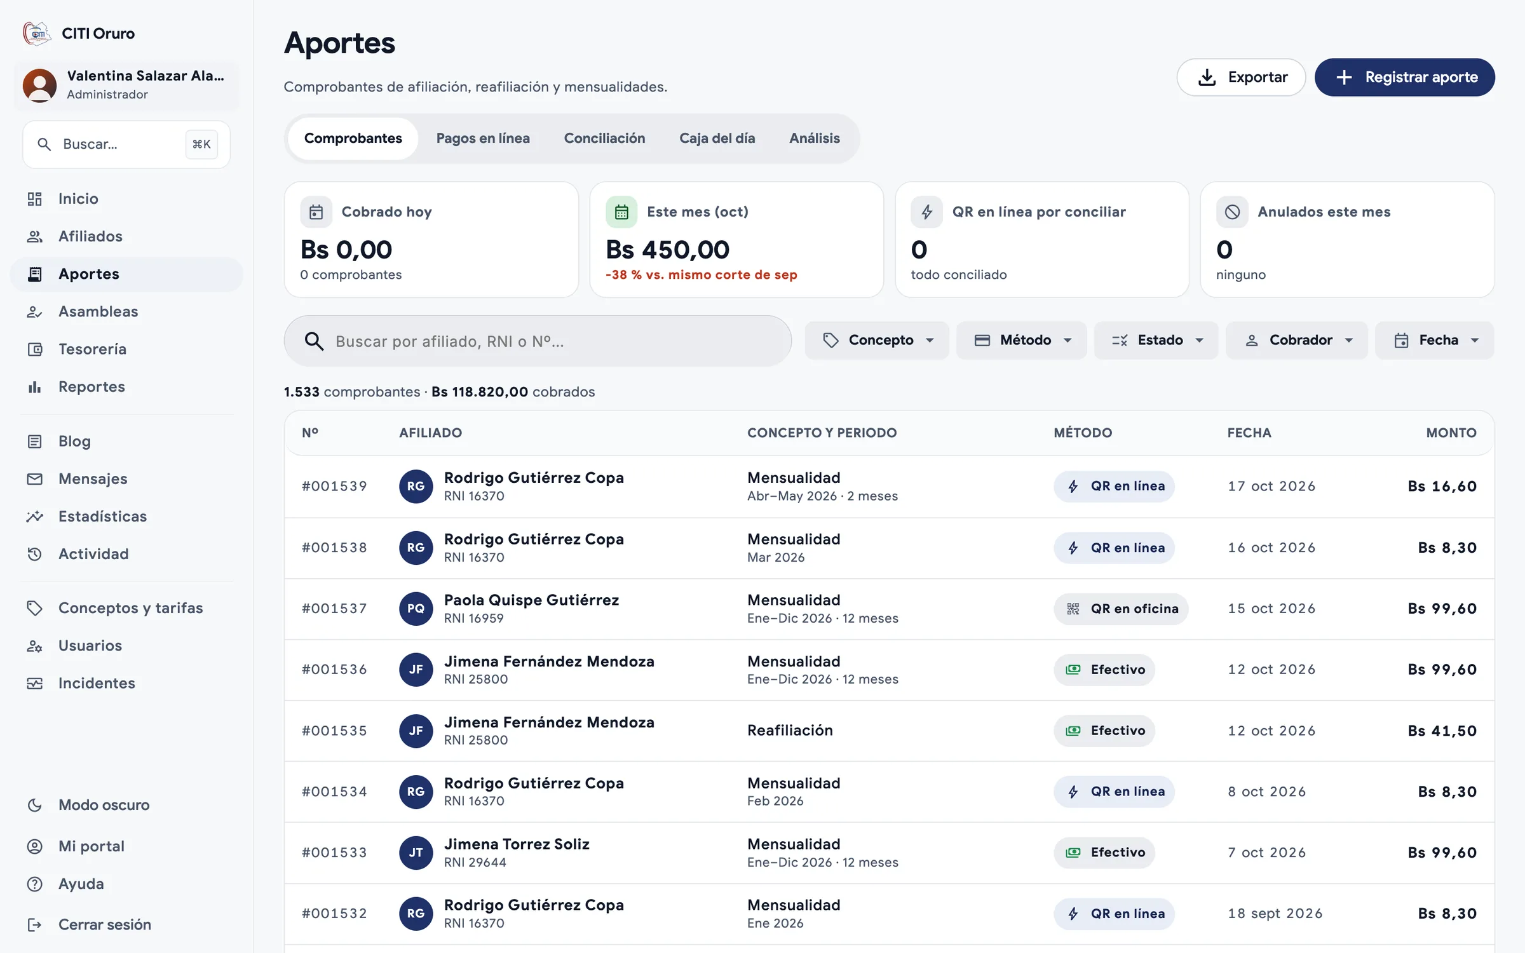View the Estadísticas page
This screenshot has height=953, width=1525.
coord(126,516)
